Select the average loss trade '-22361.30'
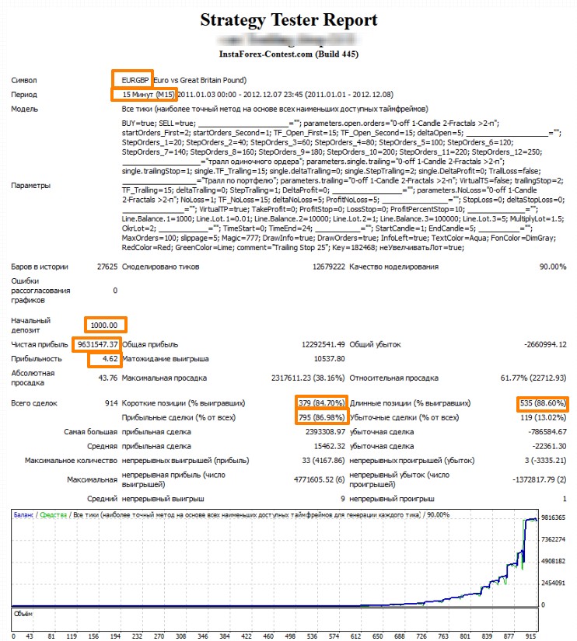Screen dimensions: 577x641 tap(550, 446)
